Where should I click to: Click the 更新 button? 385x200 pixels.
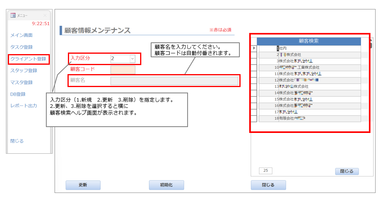(x=83, y=185)
